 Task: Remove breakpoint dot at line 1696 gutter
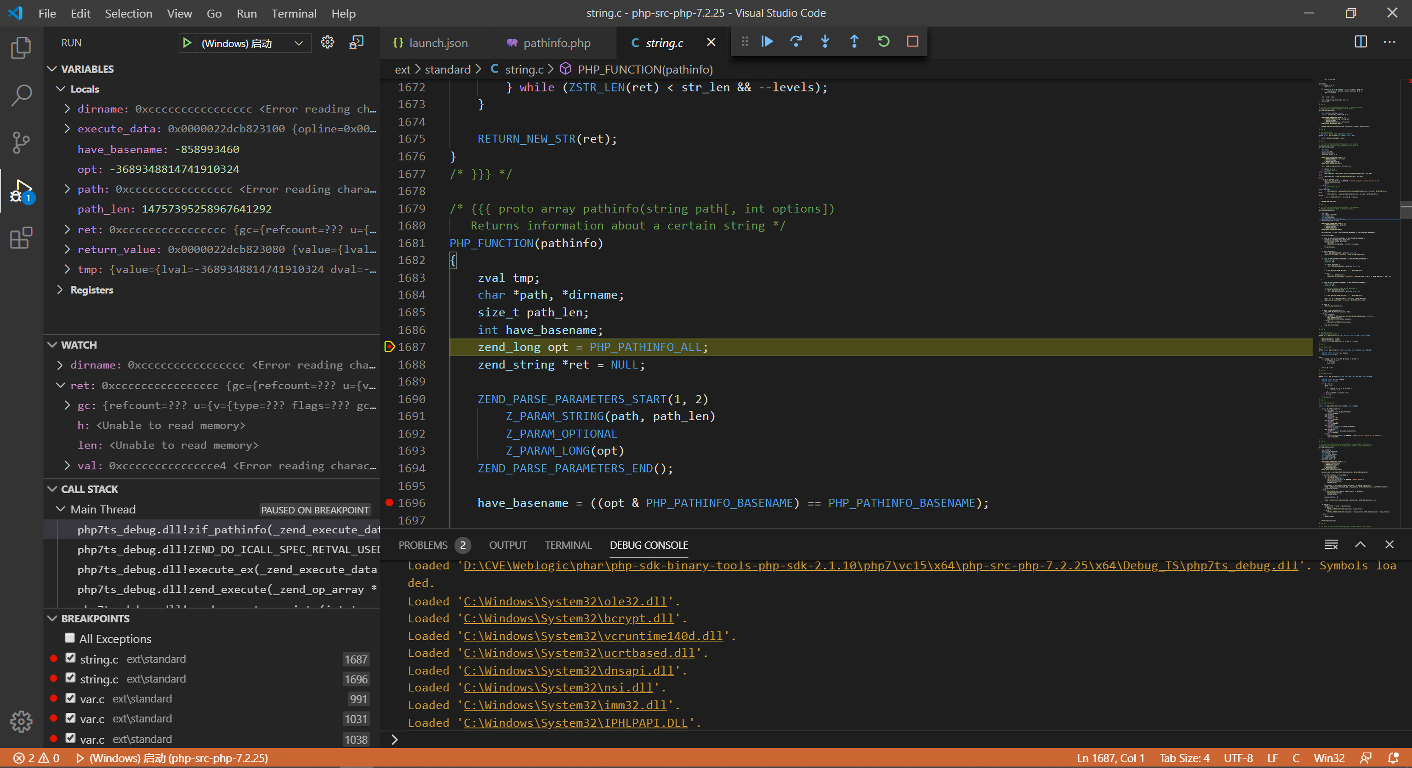(x=389, y=503)
